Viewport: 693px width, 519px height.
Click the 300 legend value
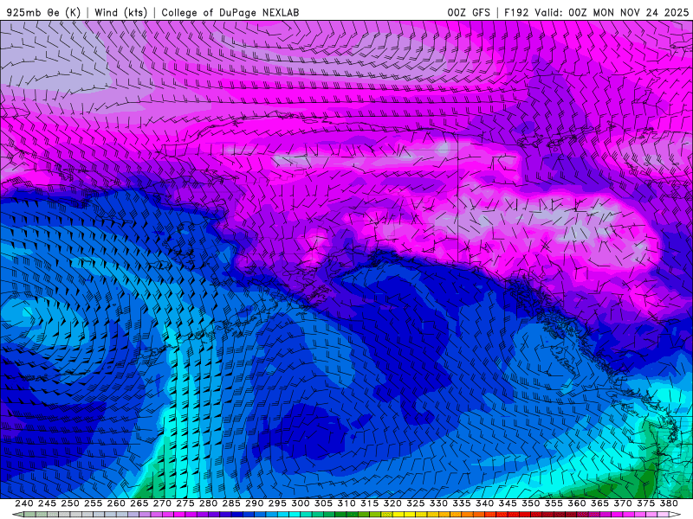click(x=301, y=503)
